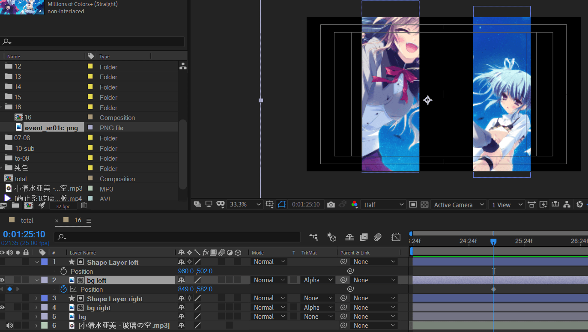Toggle the Draft 3D icon in the timeline
This screenshot has height=332, width=588.
[331, 237]
